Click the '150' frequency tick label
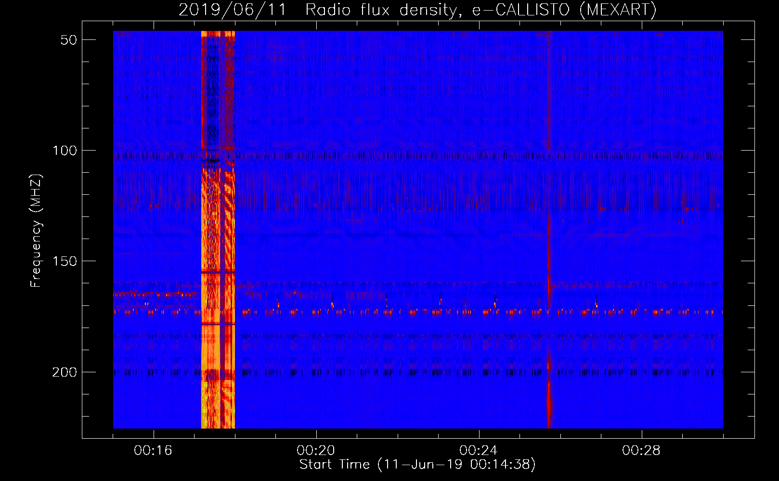779x481 pixels. point(65,261)
